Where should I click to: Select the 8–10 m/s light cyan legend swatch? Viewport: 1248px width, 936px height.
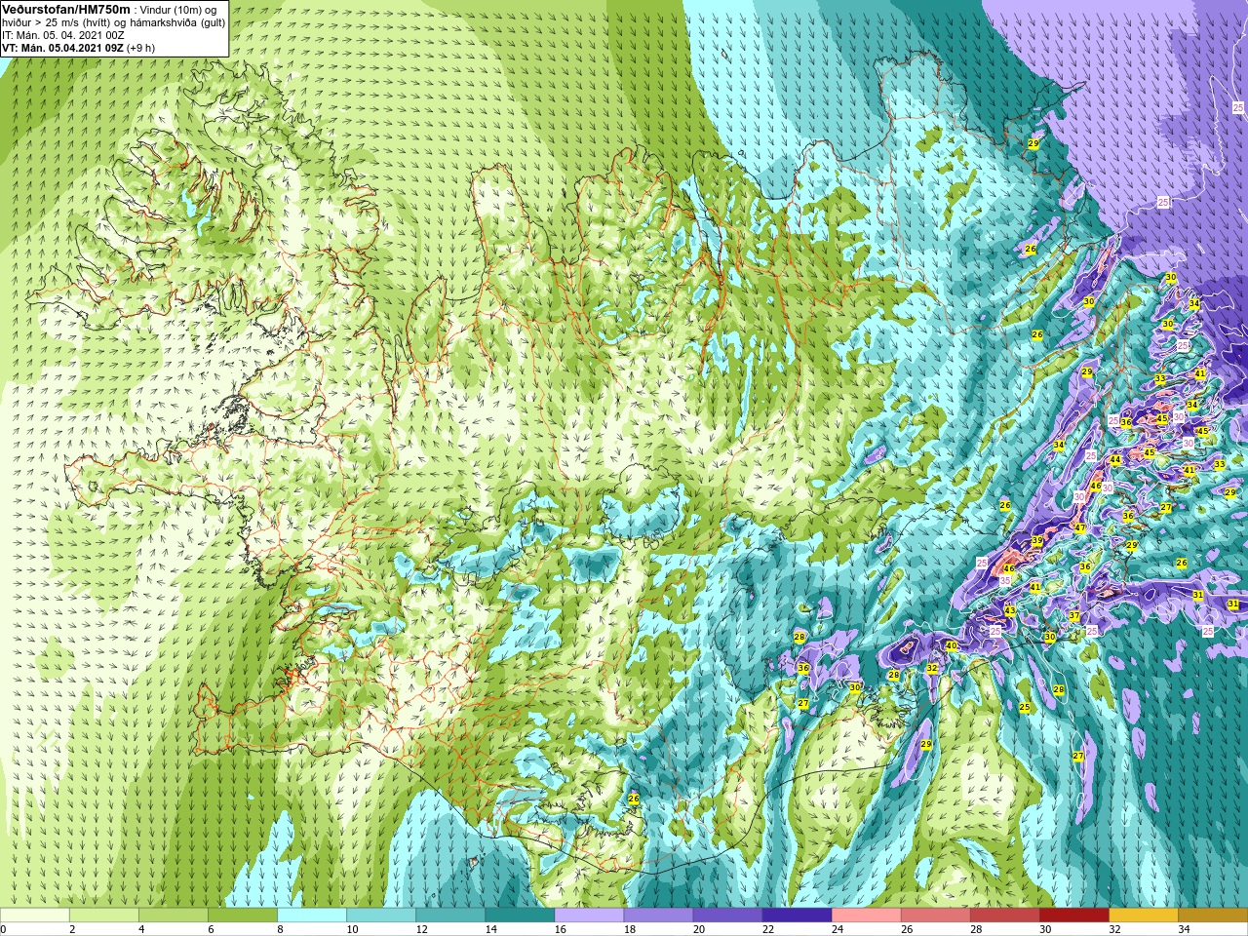312,916
